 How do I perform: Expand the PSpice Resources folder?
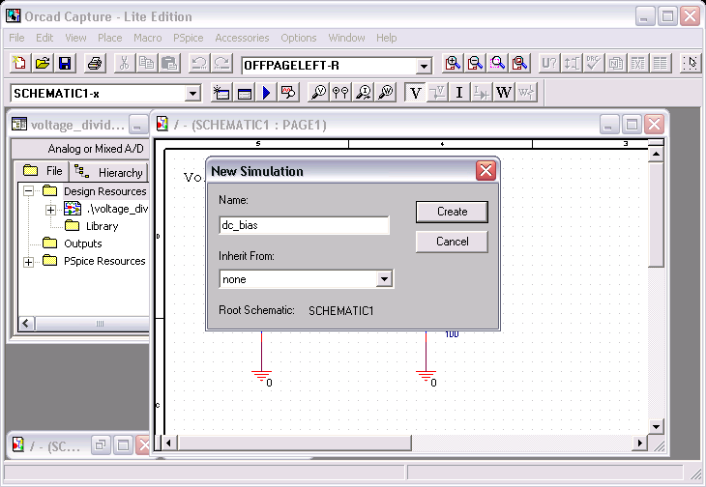pos(28,262)
